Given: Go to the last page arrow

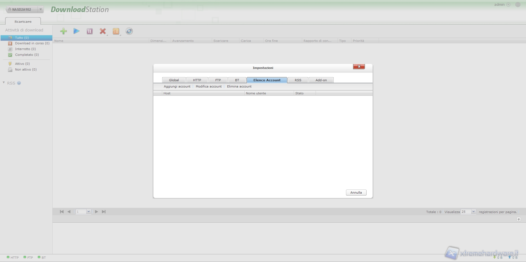Looking at the screenshot, I should click(104, 212).
